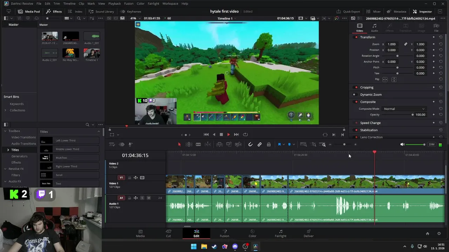Click the Stop playback button

(221, 134)
